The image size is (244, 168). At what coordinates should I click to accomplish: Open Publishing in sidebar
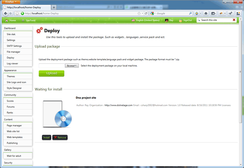pos(18,143)
